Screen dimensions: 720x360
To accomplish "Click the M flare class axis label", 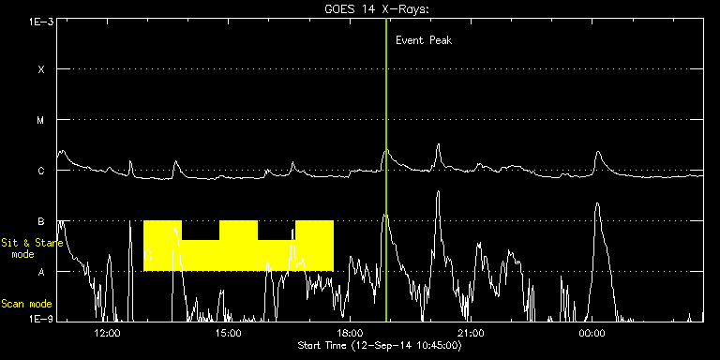I will tap(41, 120).
